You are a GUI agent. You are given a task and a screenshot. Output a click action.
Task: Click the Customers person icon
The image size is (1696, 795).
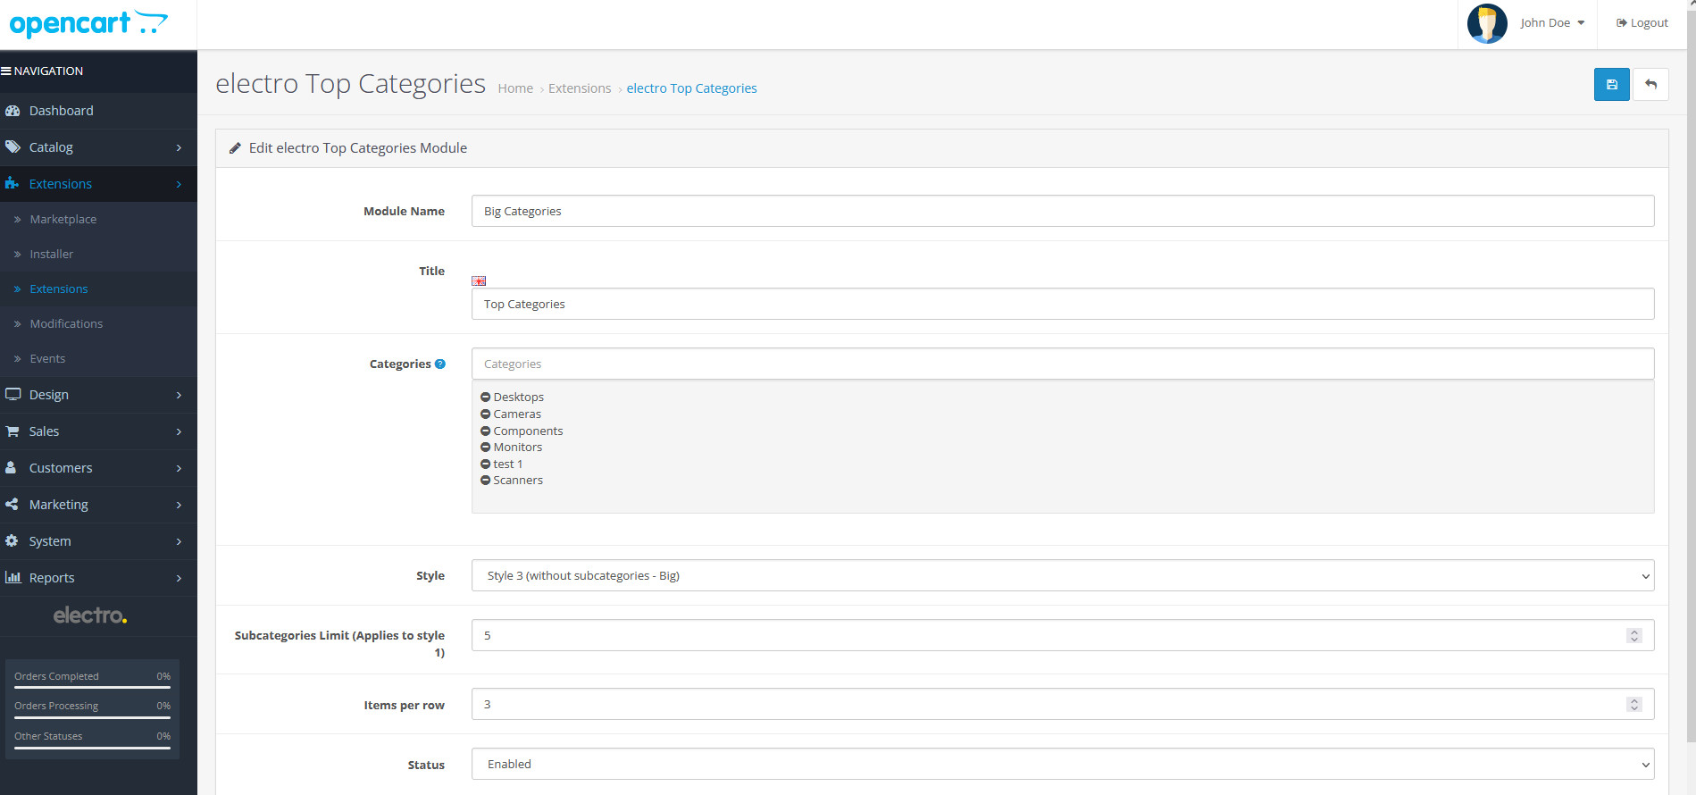tap(11, 467)
